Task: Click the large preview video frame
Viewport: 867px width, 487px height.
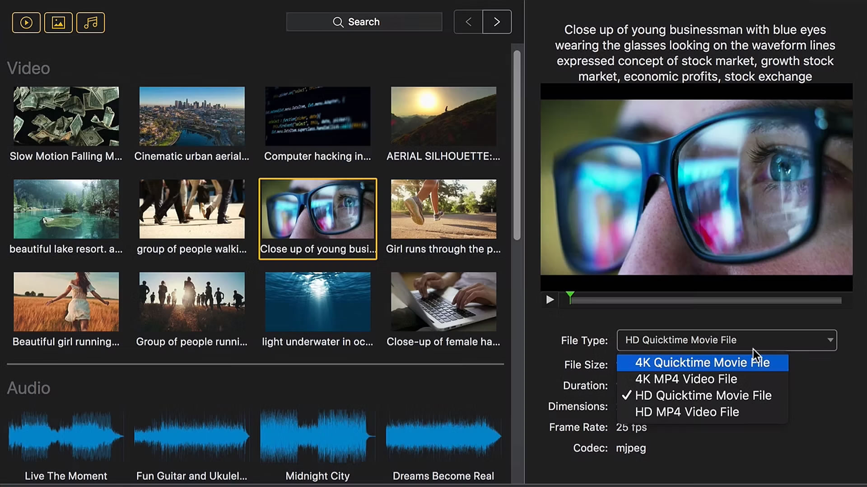Action: 696,187
